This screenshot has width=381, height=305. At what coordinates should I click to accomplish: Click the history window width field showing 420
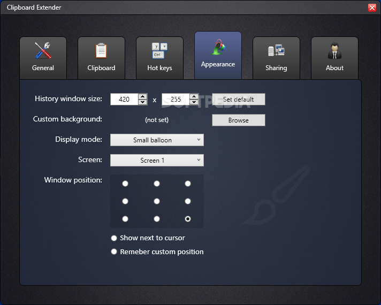(124, 99)
